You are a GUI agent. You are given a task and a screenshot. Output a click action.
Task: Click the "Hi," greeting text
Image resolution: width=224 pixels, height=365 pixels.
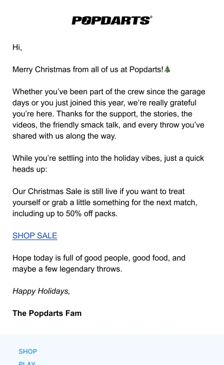17,47
